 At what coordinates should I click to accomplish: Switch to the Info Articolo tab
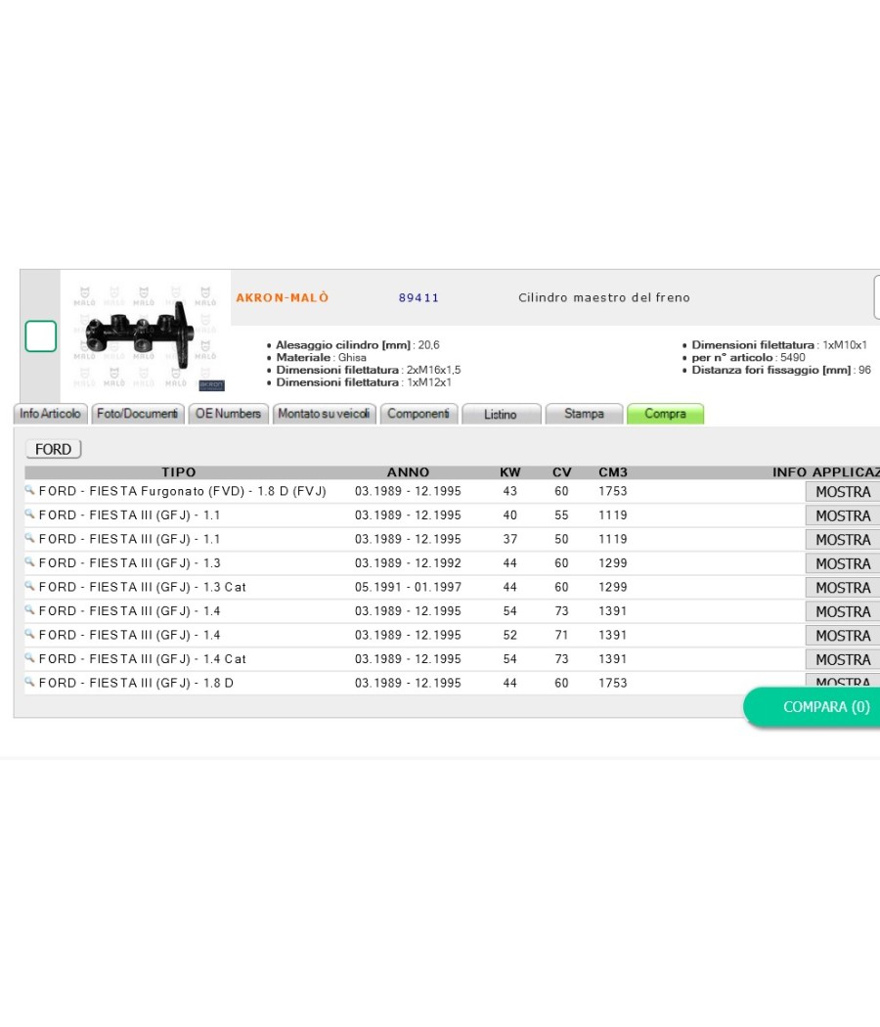pyautogui.click(x=51, y=414)
